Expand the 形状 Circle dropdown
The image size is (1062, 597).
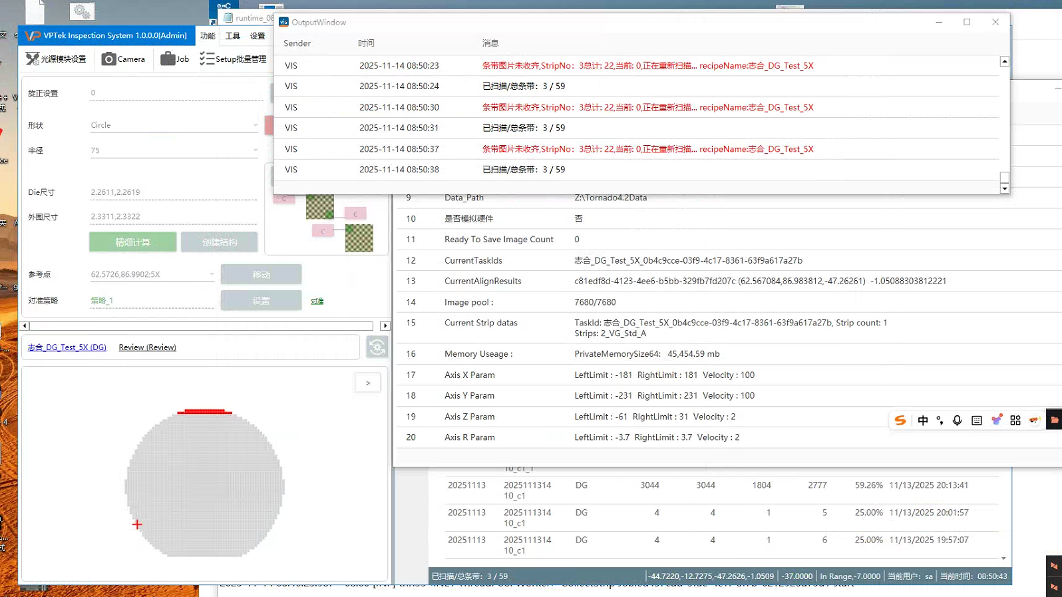click(255, 125)
